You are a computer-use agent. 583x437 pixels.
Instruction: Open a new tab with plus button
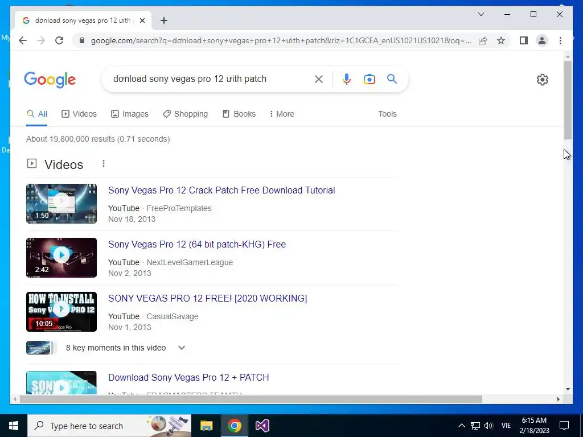click(164, 20)
